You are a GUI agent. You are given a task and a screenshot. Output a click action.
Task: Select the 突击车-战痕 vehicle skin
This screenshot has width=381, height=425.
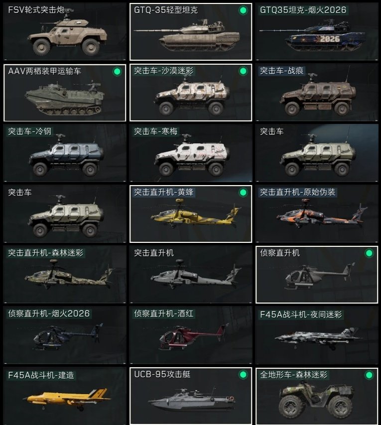click(317, 93)
